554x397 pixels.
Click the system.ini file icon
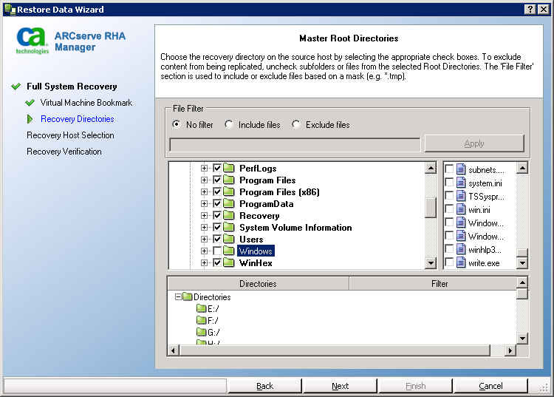pos(461,183)
